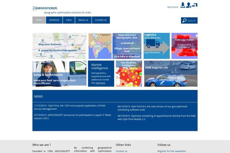230x153 pixels.
Task: Click the 'Other links' heading
Action: tap(123, 145)
